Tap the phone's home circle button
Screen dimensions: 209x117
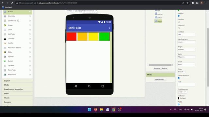(89, 86)
